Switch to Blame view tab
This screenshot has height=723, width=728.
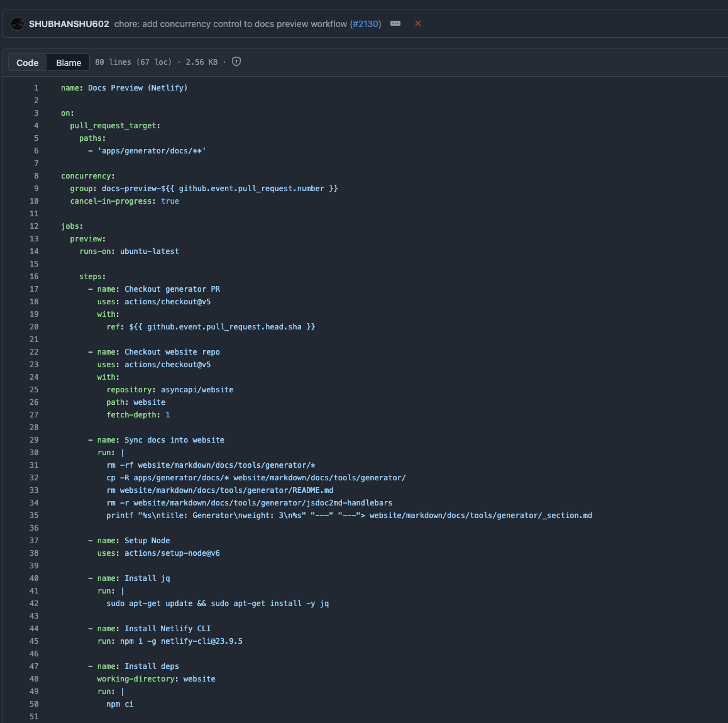tap(69, 63)
